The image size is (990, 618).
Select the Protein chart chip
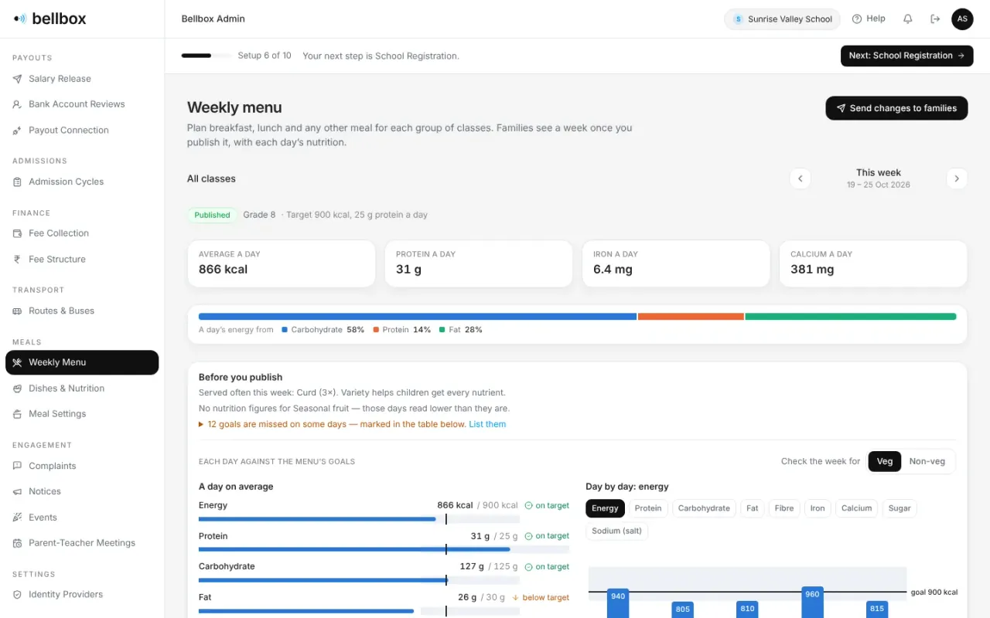[648, 508]
